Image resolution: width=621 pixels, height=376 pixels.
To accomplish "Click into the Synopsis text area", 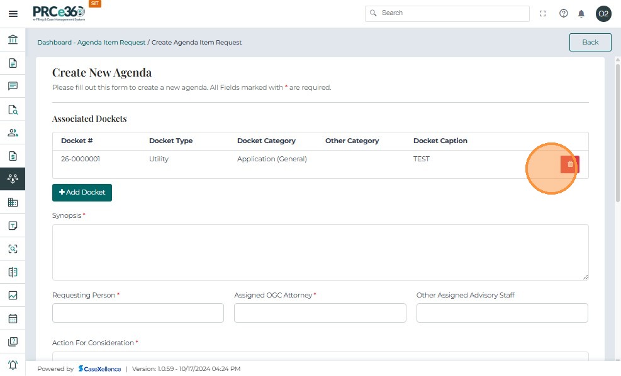I will tap(320, 252).
